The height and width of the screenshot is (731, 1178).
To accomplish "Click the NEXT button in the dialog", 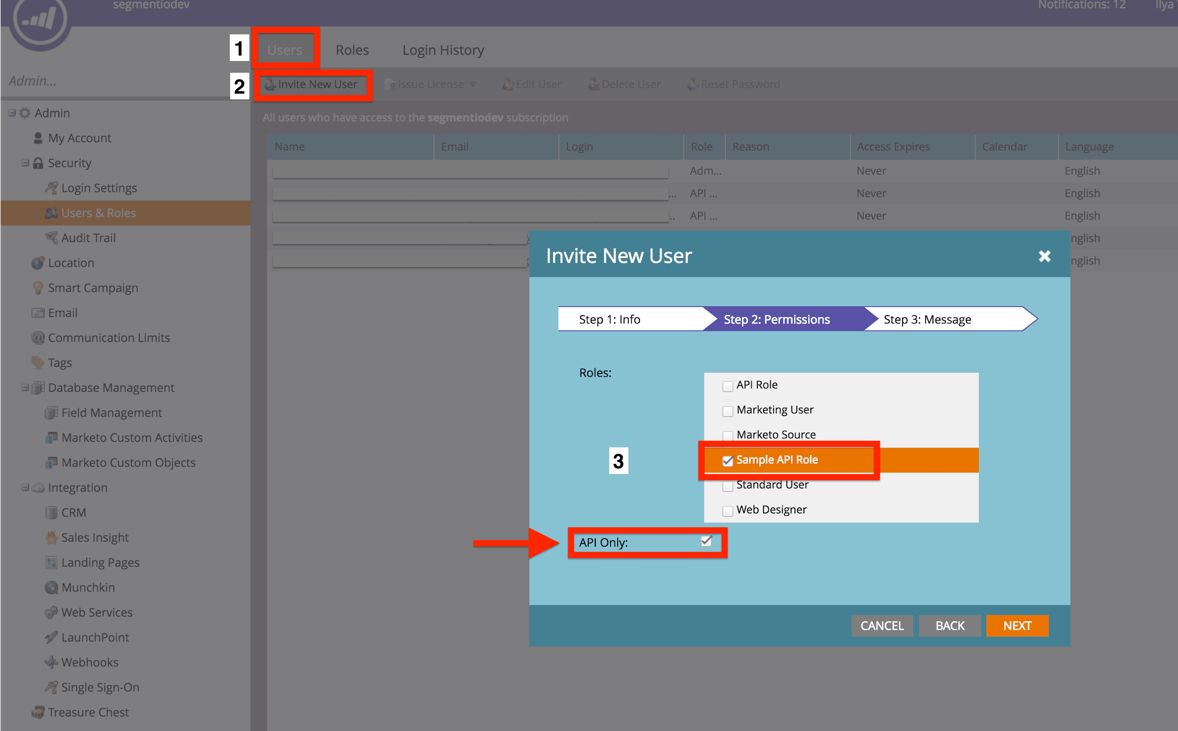I will coord(1017,625).
